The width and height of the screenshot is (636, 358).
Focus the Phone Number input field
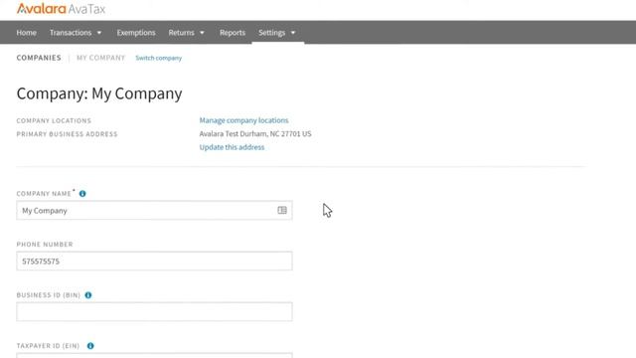point(154,261)
